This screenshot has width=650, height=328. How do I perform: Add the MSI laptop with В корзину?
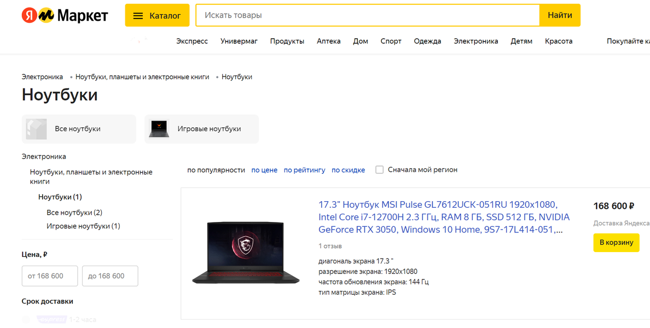616,243
